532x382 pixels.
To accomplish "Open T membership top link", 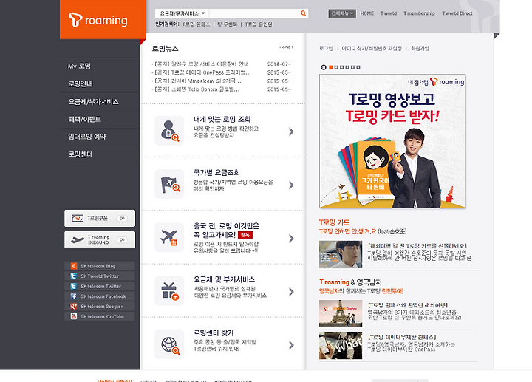I will pyautogui.click(x=420, y=13).
